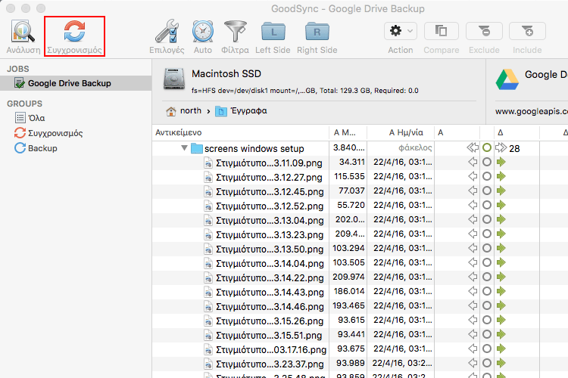Click the count 28 in folder row
This screenshot has height=378, width=568.
(514, 149)
